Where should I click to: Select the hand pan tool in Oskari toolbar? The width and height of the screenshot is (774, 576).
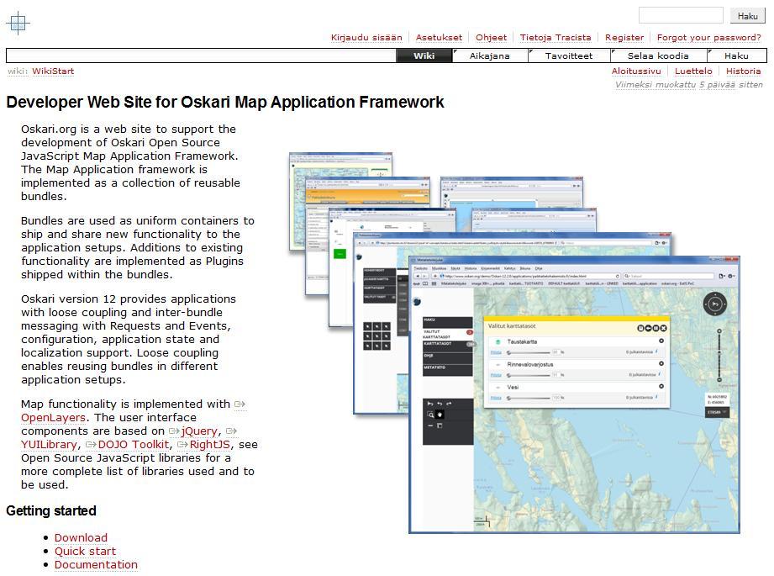point(440,415)
